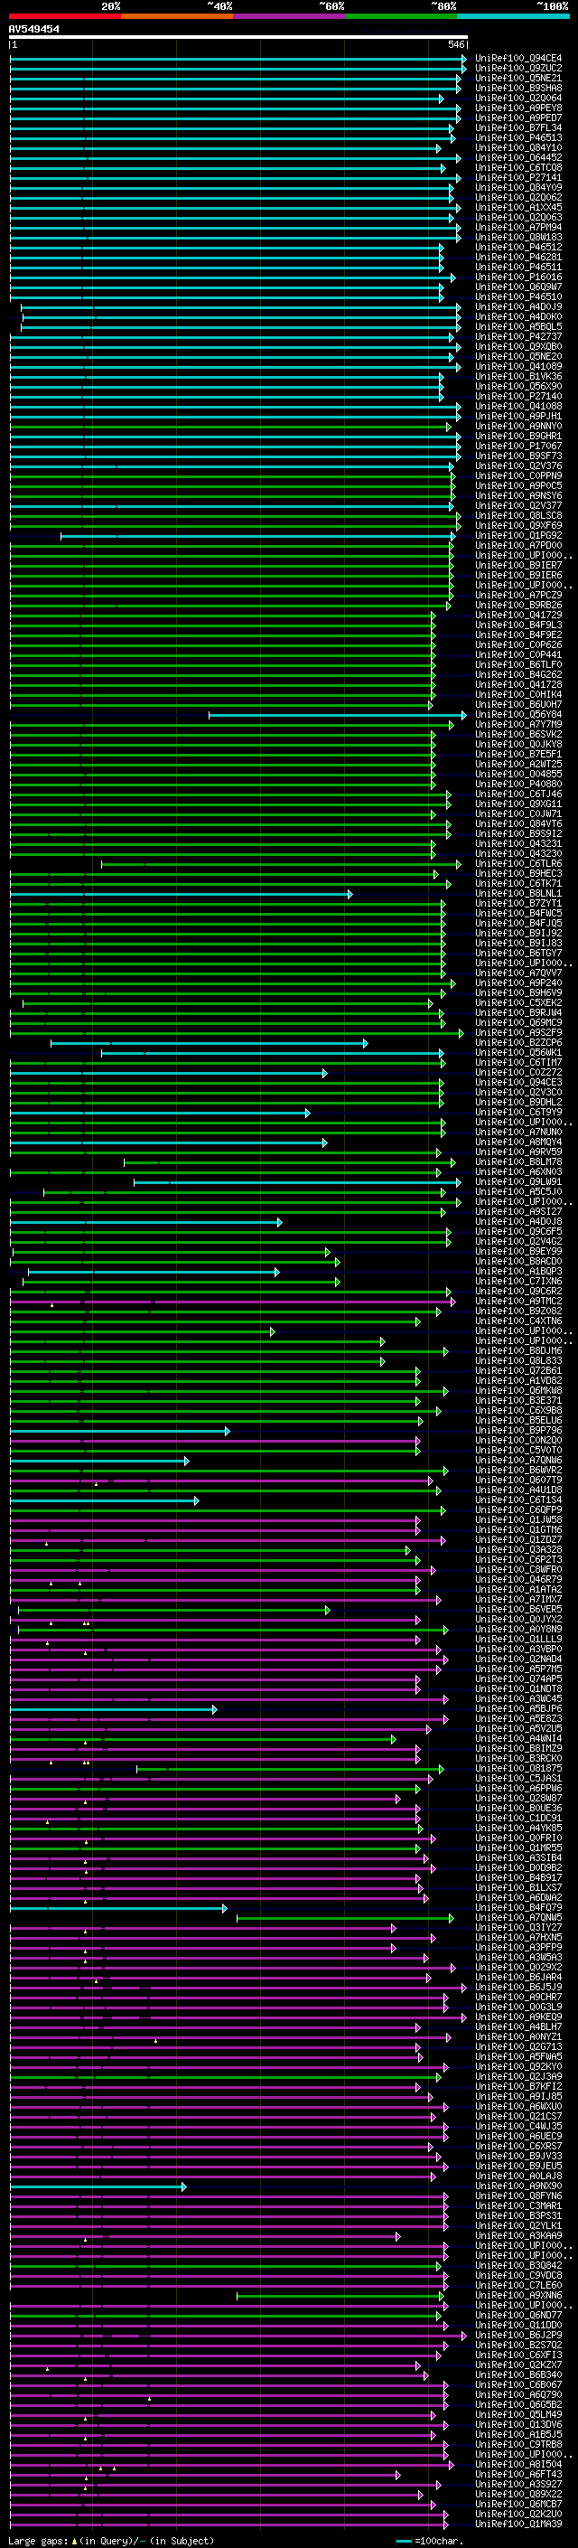Click the white query sequence bar

click(x=238, y=36)
